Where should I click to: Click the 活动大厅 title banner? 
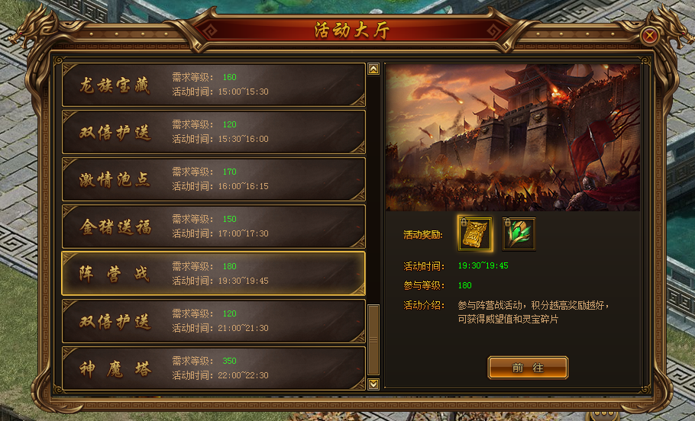351,31
